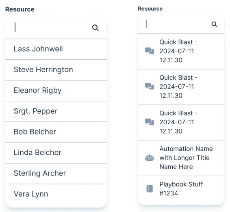Choose Automation Name with Longer Title entry
The height and width of the screenshot is (212, 230).
(x=181, y=158)
